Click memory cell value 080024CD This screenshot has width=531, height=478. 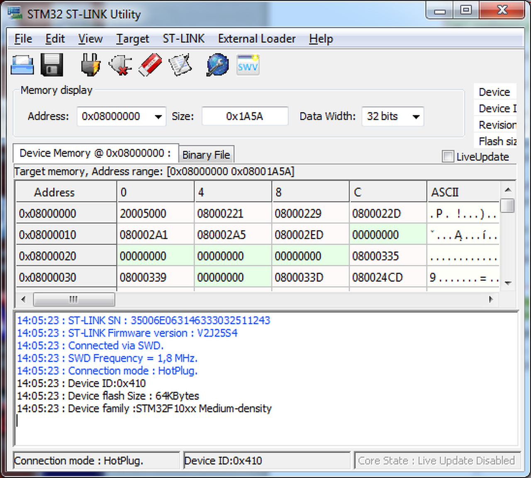[388, 277]
